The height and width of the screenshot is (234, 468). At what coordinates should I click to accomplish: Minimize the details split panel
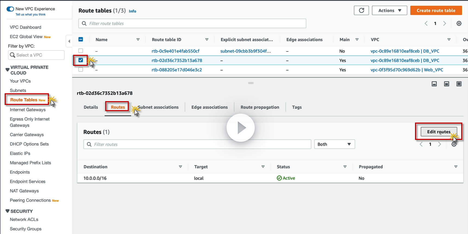434,84
